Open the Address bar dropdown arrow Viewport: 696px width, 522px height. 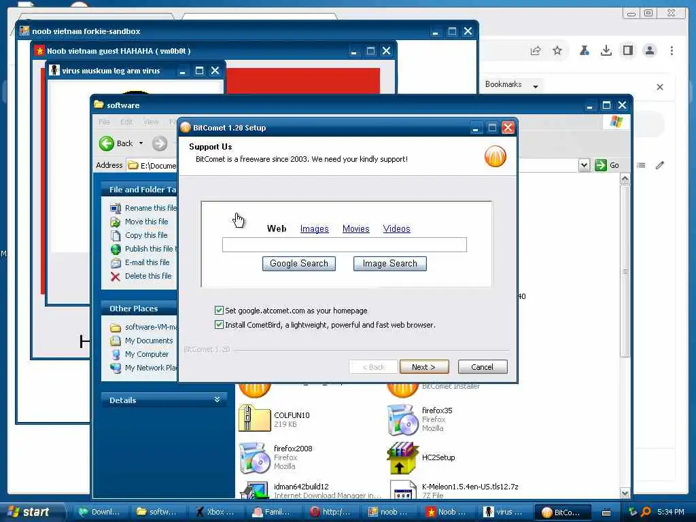click(x=584, y=165)
